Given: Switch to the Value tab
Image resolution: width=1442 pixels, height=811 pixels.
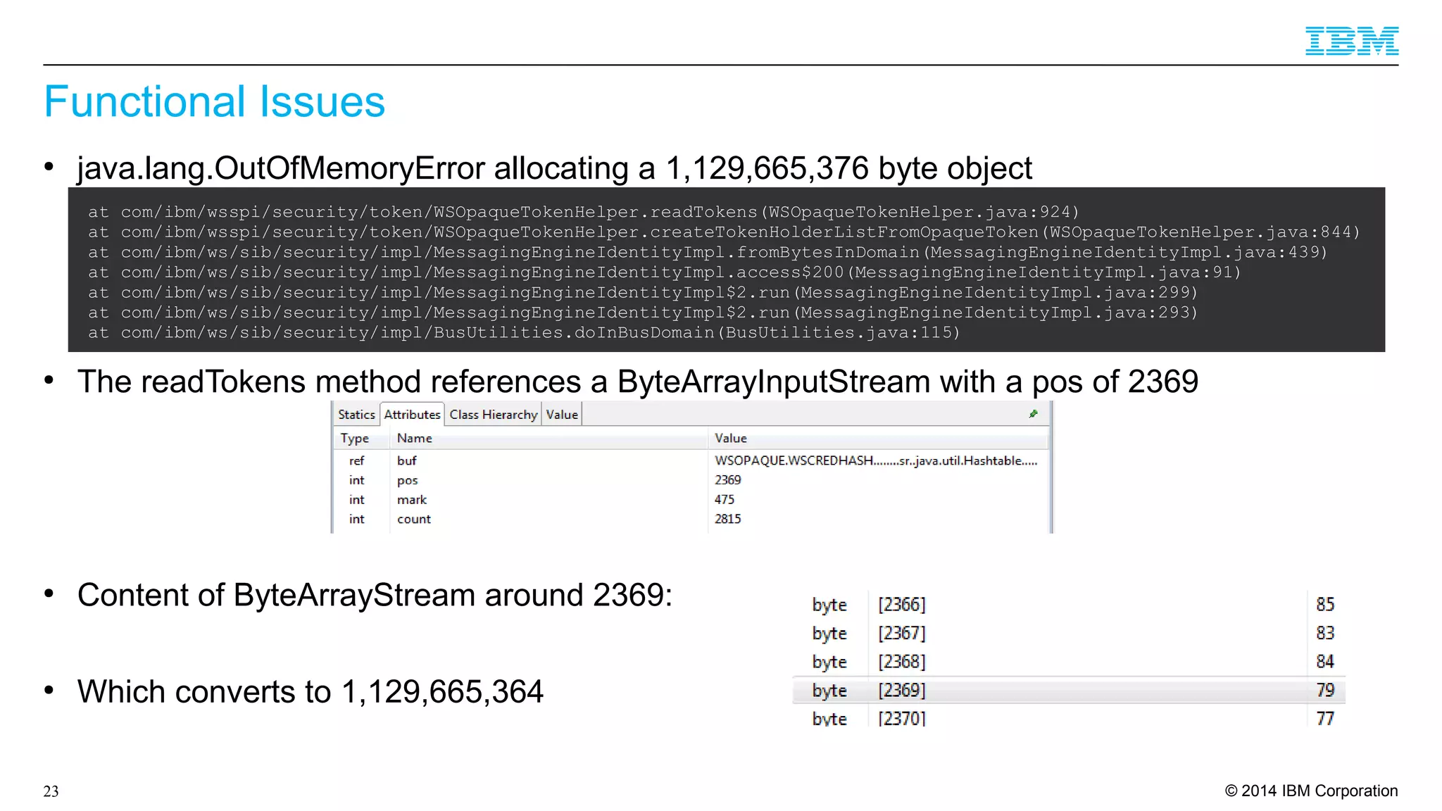Looking at the screenshot, I should 561,415.
